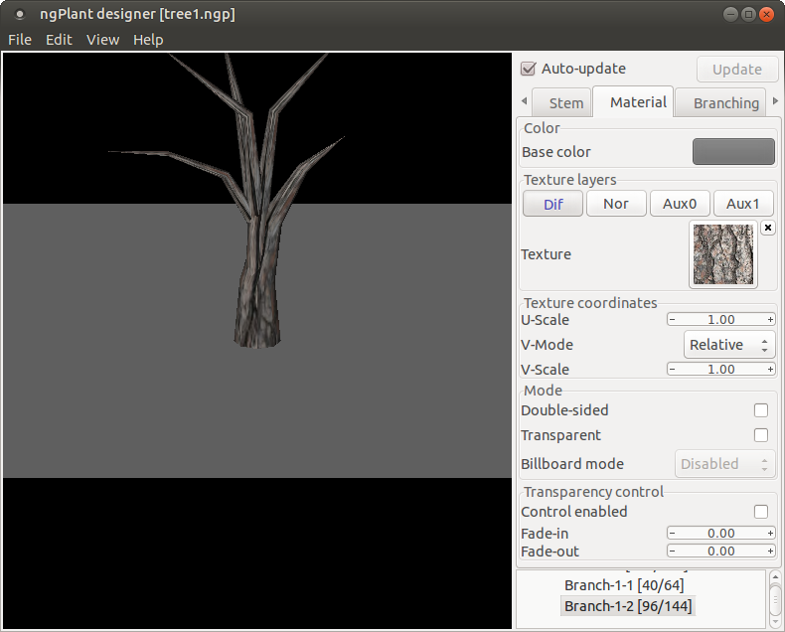Decrease U-Scale with the minus button
The image size is (785, 632).
tap(673, 320)
